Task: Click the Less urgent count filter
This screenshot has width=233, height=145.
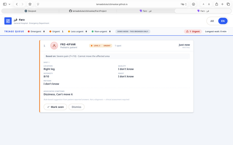Action: tap(78, 31)
